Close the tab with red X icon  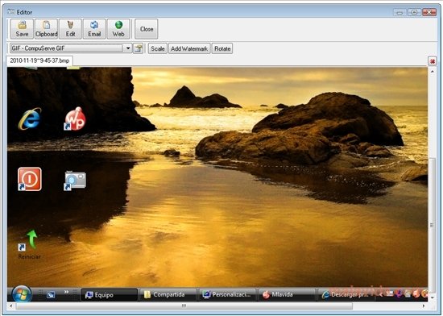pyautogui.click(x=432, y=61)
